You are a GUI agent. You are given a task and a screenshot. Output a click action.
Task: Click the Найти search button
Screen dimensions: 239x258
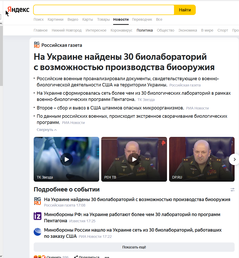[x=185, y=10]
